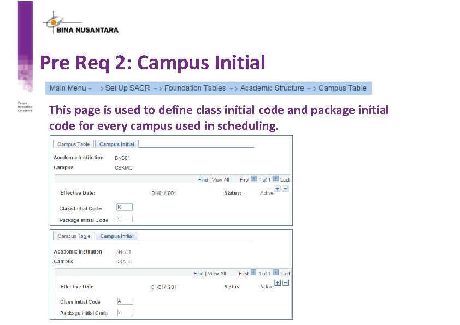Click the First navigation arrow in lower panel

pos(253,273)
